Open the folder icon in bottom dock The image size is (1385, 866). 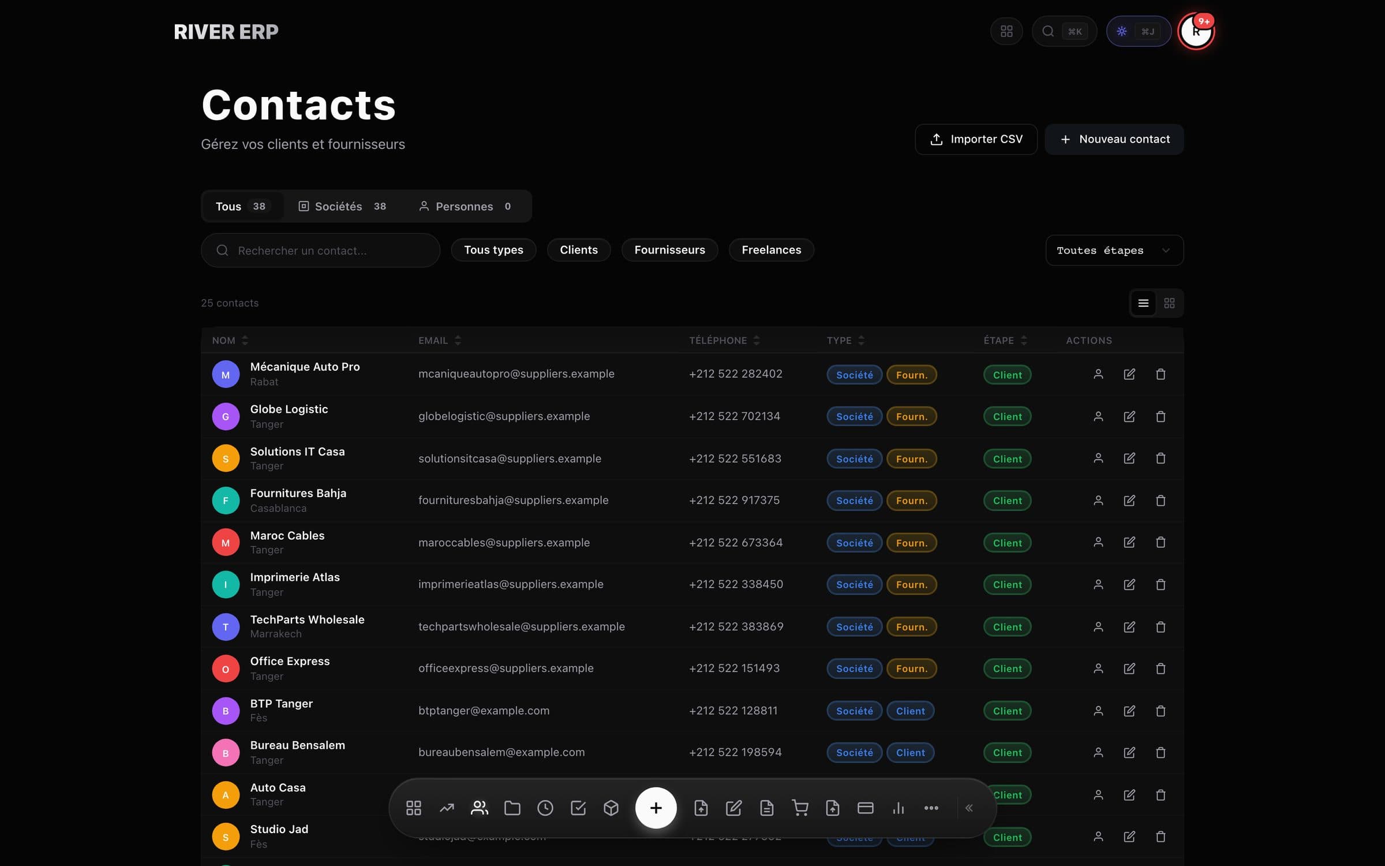512,808
